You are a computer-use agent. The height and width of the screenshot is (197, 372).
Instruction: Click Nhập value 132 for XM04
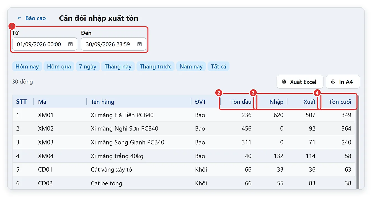pyautogui.click(x=278, y=156)
